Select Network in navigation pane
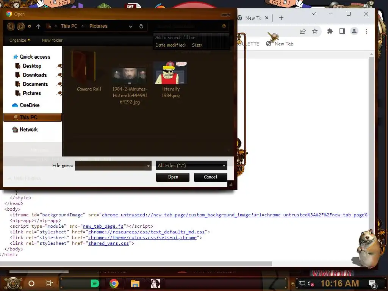This screenshot has height=291, width=388. click(x=25, y=130)
